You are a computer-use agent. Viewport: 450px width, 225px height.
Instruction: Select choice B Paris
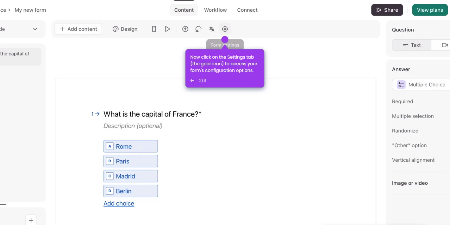pos(131,161)
